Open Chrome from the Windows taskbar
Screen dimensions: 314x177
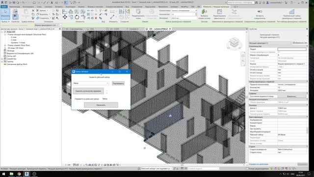coord(19,174)
